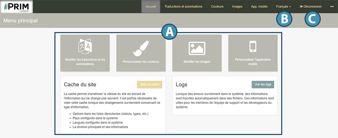Expand the Français language dropdown
This screenshot has height=138, width=338.
coord(283,6)
